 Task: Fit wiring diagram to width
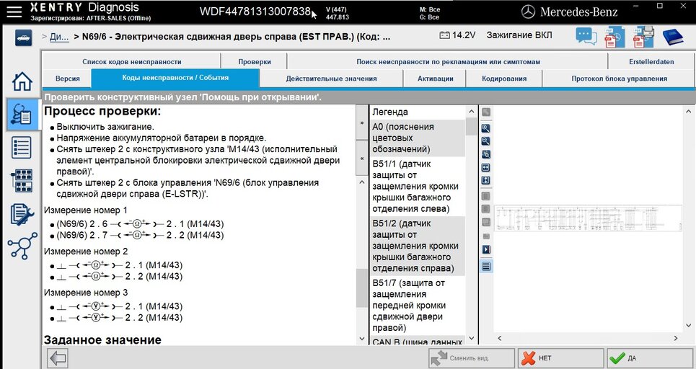coord(486,168)
